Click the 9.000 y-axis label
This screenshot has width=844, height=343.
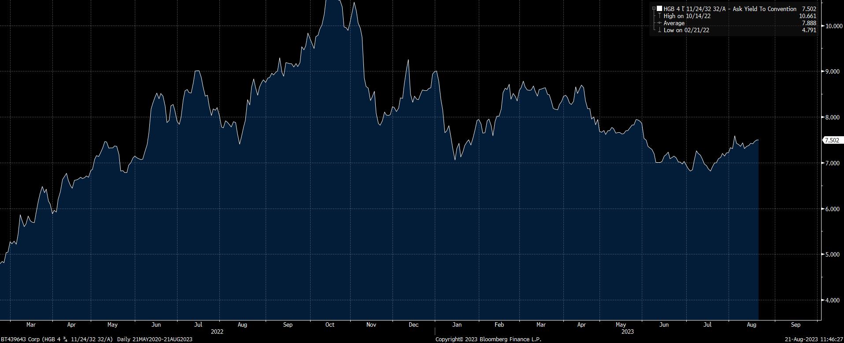coord(833,71)
